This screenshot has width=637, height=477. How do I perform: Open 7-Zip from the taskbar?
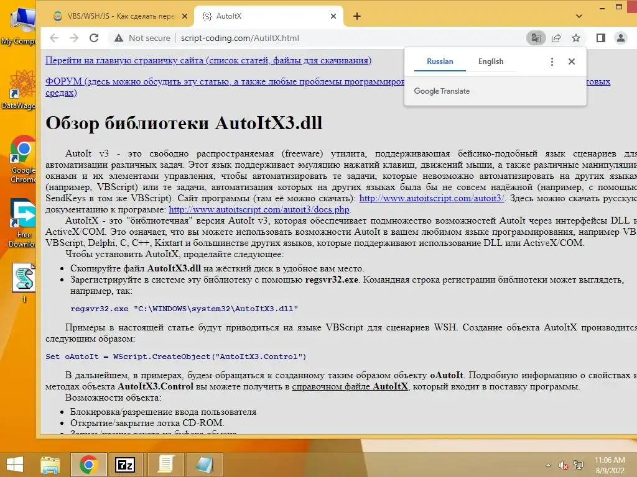(125, 465)
